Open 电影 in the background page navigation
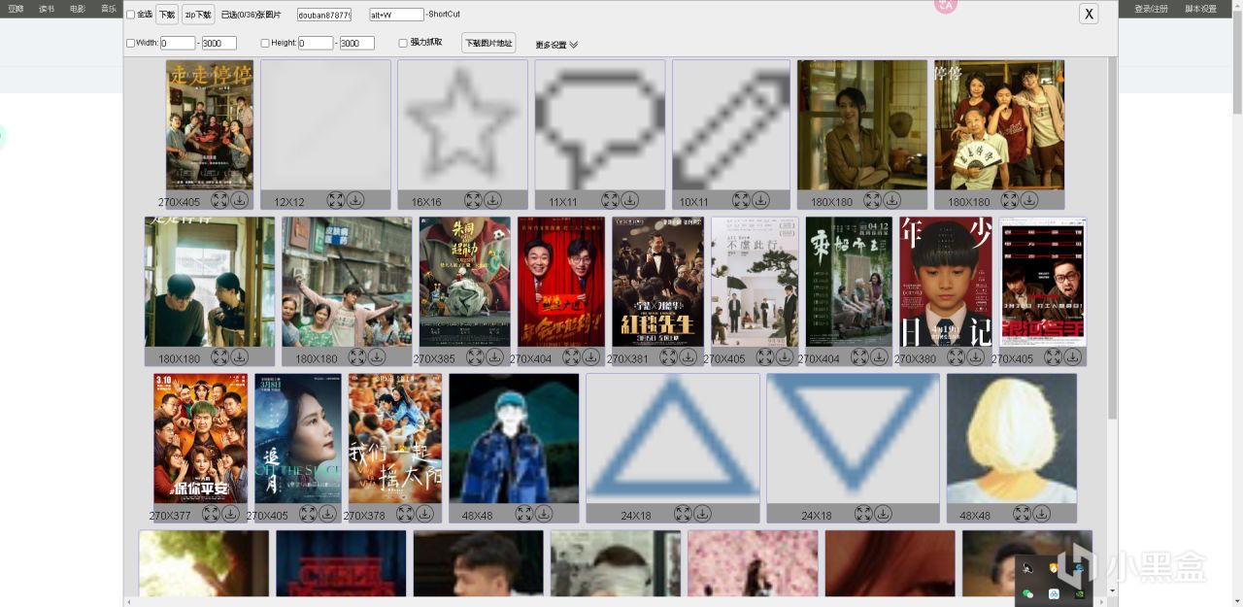 coord(78,9)
